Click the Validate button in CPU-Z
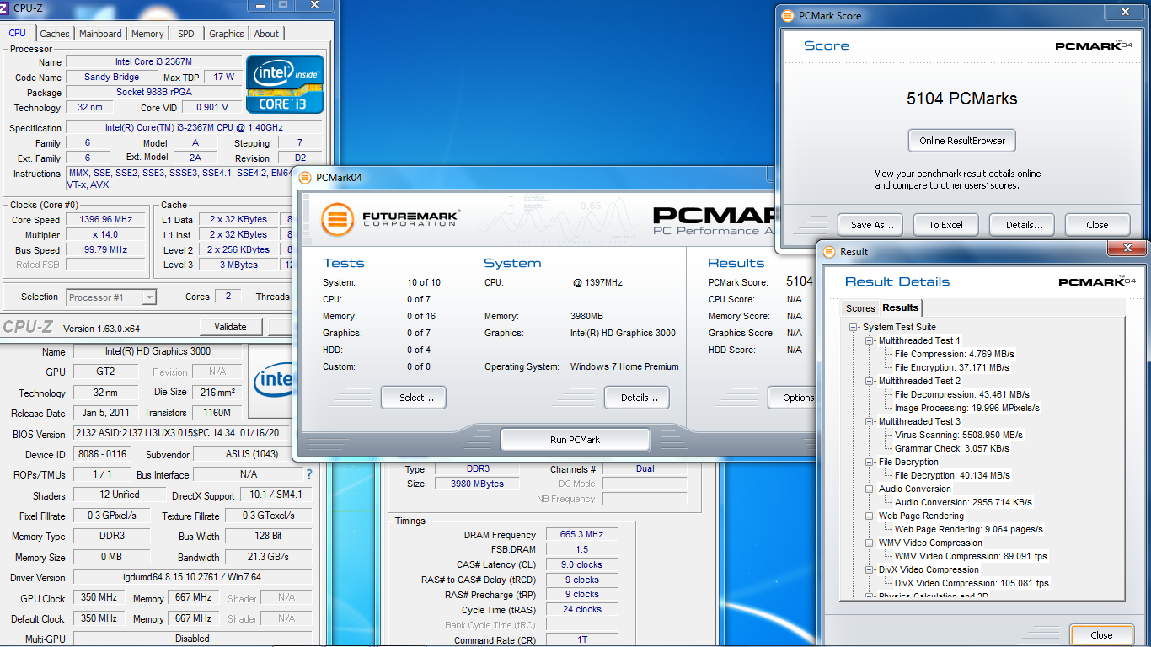Viewport: 1151px width, 647px height. (231, 327)
